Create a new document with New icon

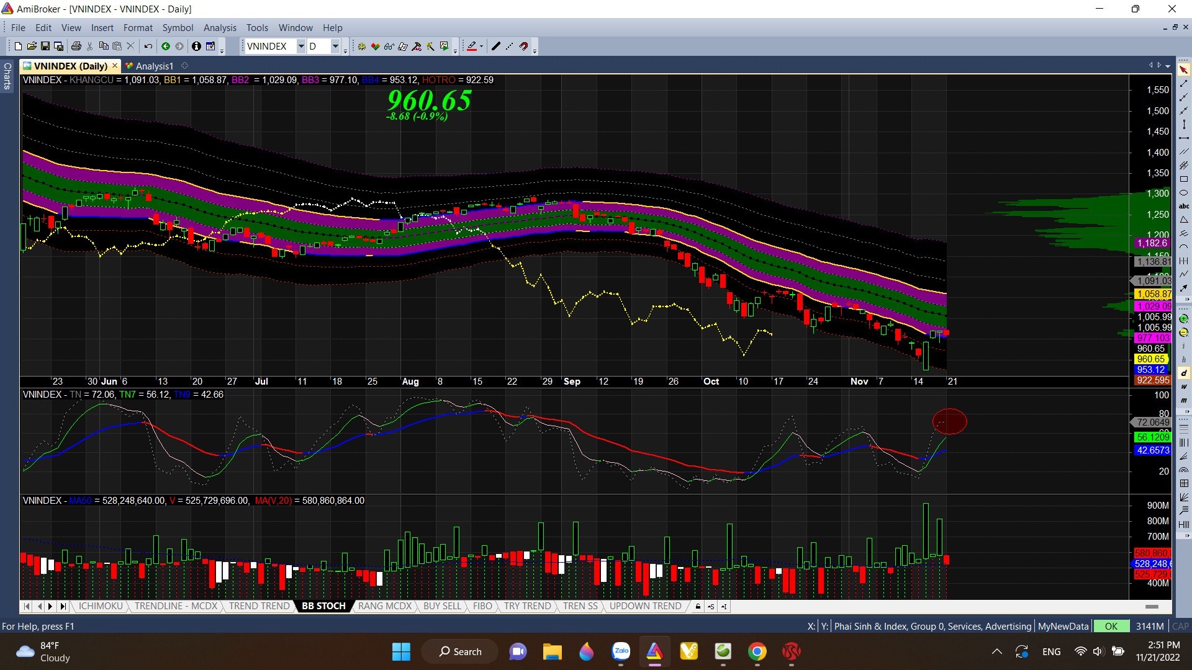coord(18,46)
